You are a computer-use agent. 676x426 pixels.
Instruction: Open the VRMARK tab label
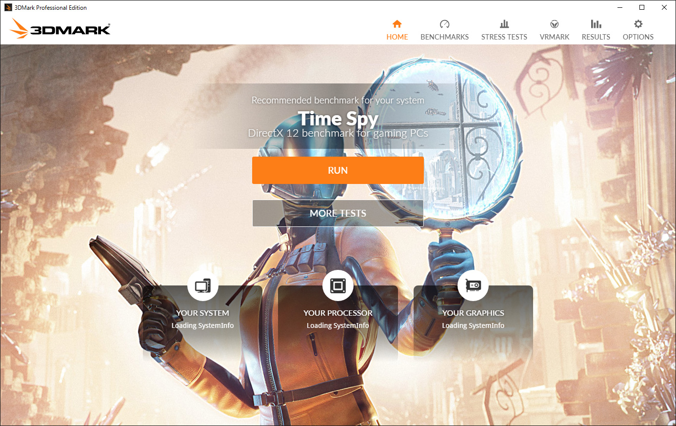(x=555, y=37)
